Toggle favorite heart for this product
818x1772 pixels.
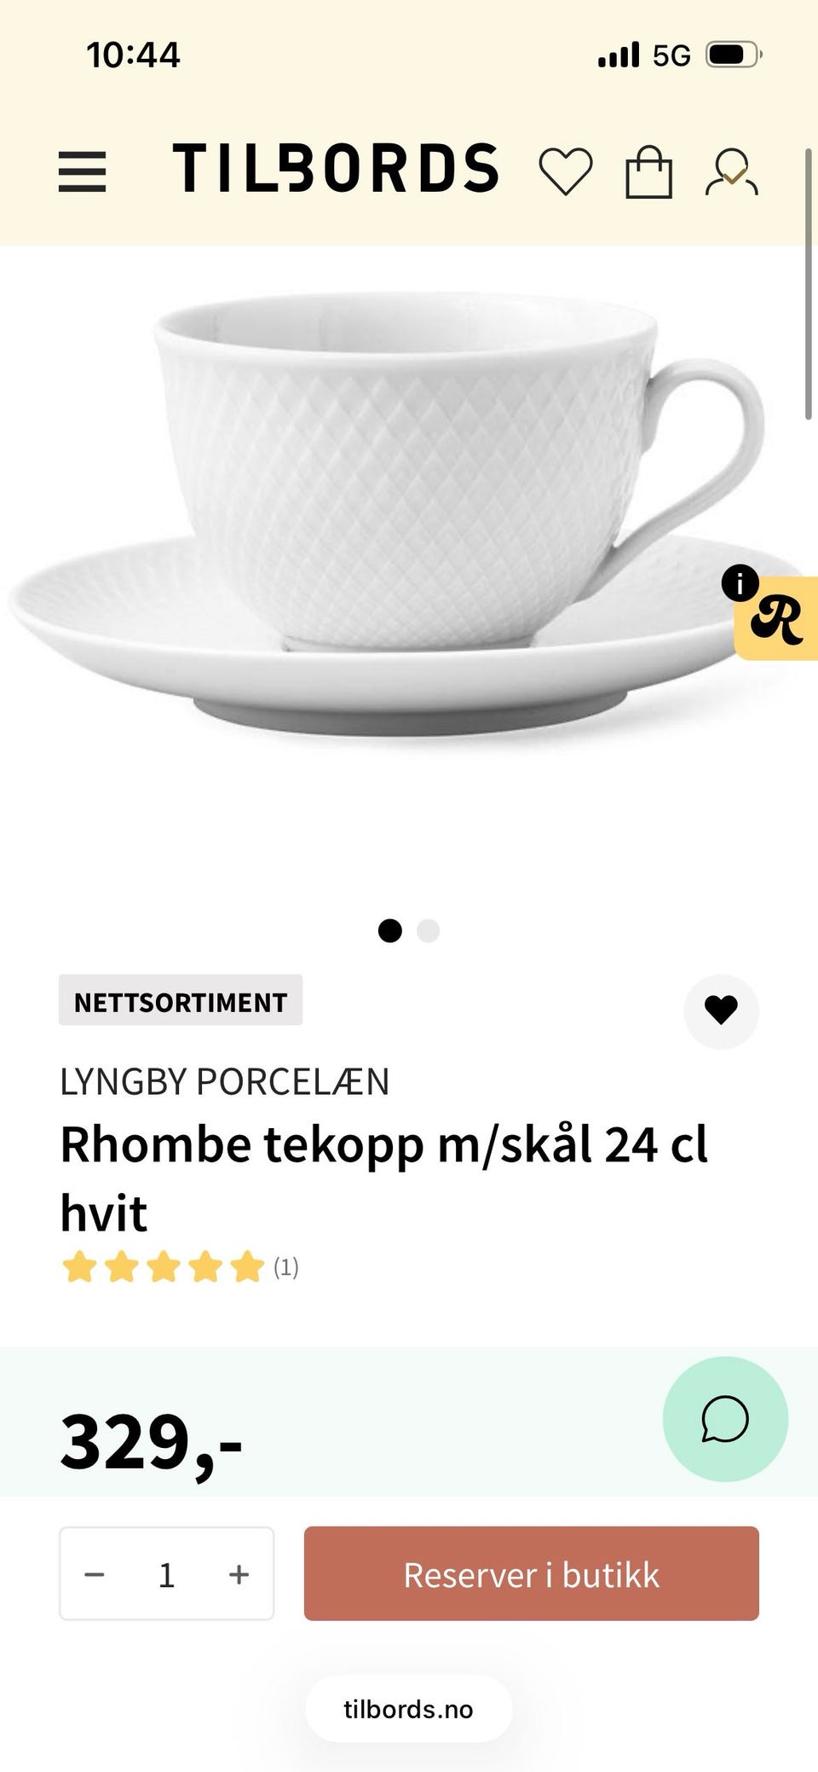pyautogui.click(x=721, y=1011)
